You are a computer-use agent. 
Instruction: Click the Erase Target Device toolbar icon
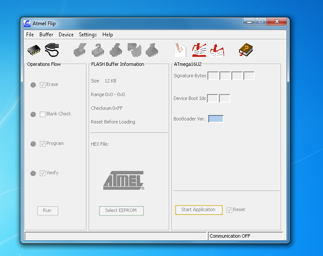point(80,50)
